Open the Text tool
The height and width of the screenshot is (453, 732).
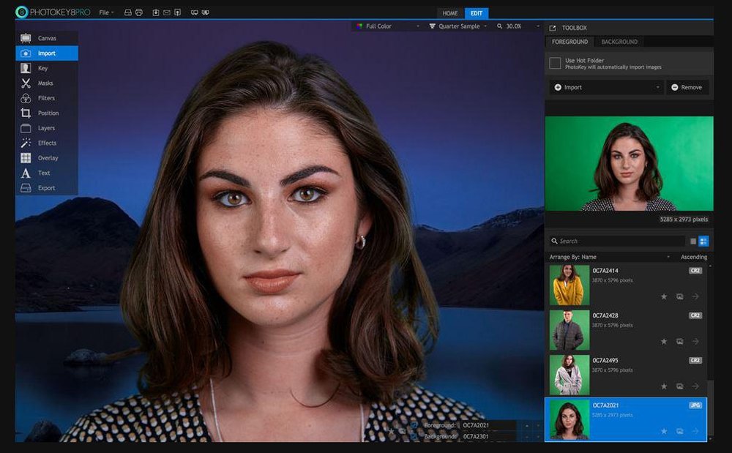tap(47, 173)
